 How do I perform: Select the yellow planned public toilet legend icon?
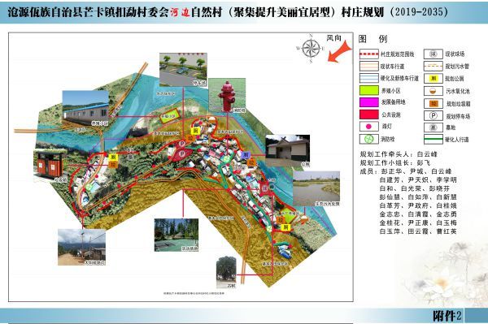point(434,78)
